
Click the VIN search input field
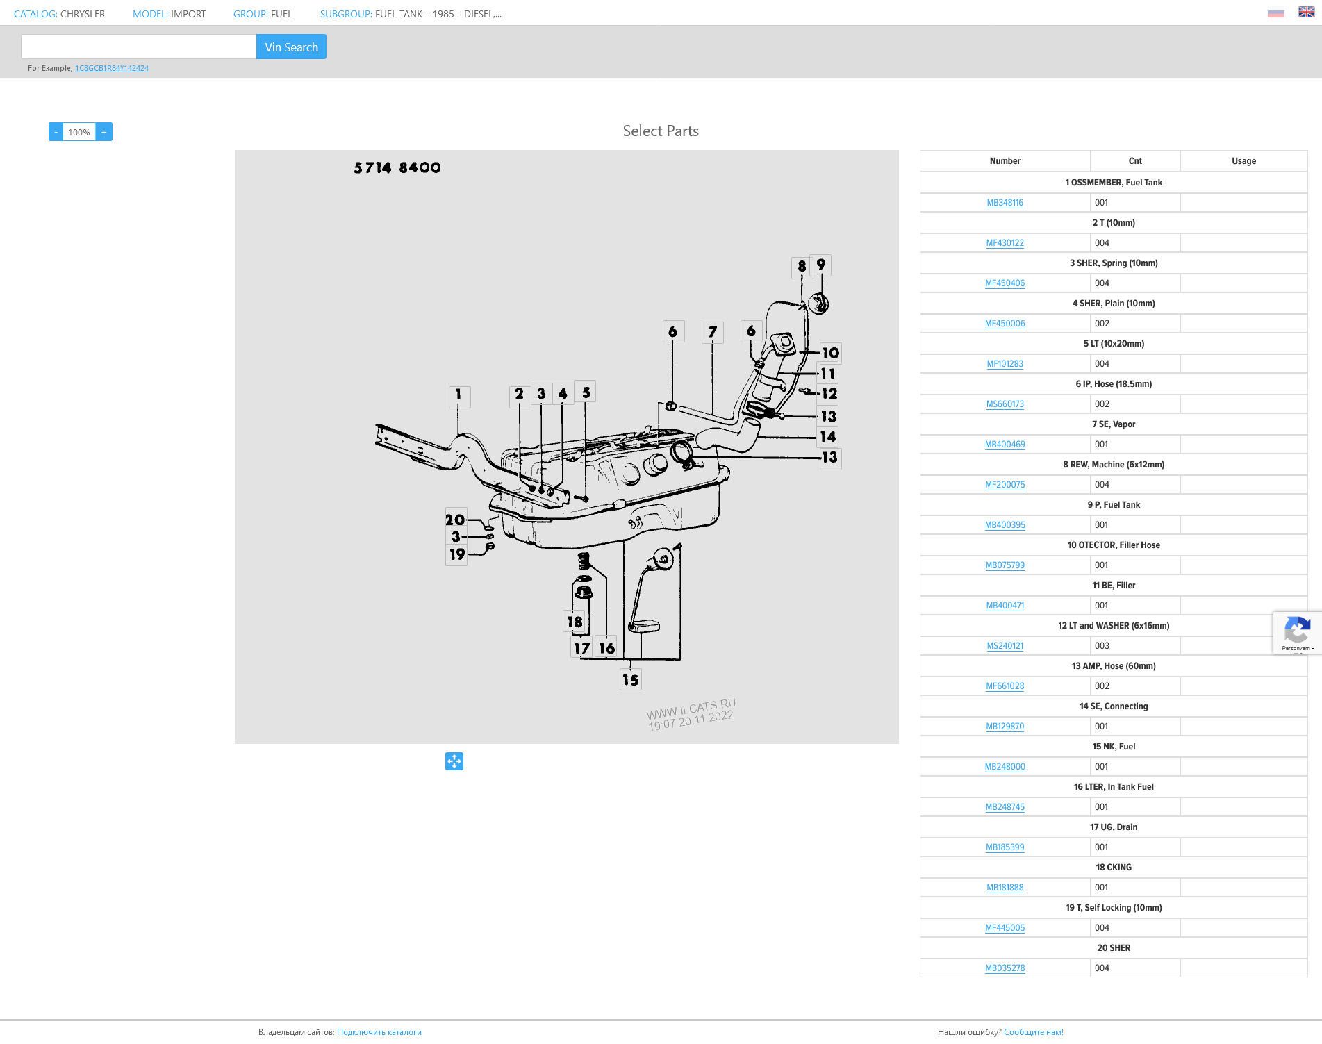coord(139,47)
